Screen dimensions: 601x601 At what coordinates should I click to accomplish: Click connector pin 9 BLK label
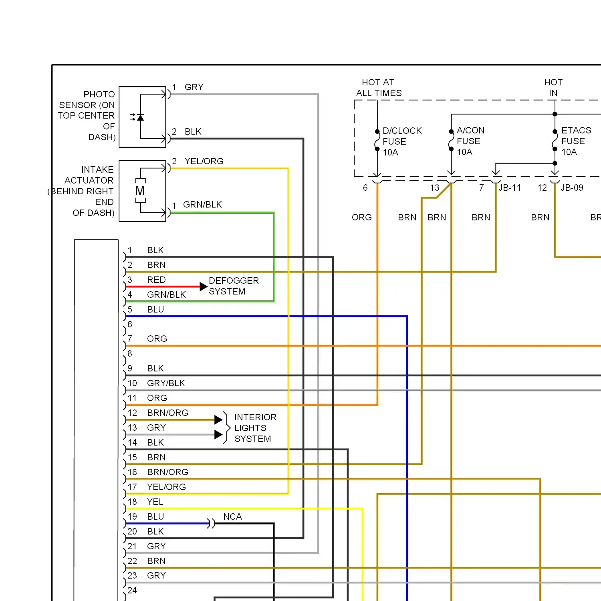point(155,368)
